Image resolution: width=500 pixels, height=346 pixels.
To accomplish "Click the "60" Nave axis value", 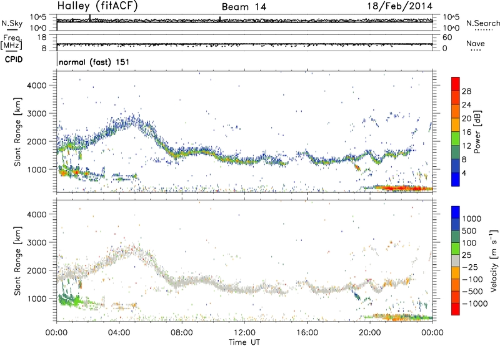I will (447, 37).
